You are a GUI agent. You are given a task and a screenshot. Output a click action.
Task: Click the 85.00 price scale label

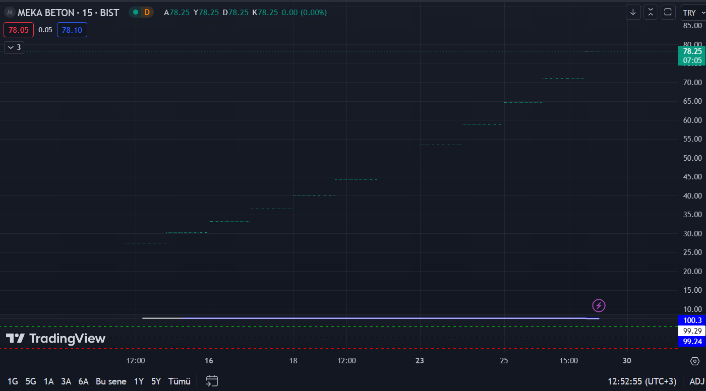(x=692, y=26)
